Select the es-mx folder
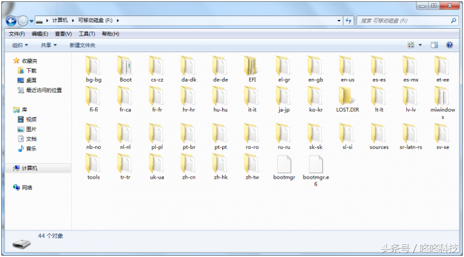Screen dimensions: 464x257 [x=411, y=69]
